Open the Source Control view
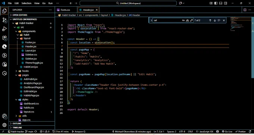Viewport: 254px width, 135px height. click(4, 20)
